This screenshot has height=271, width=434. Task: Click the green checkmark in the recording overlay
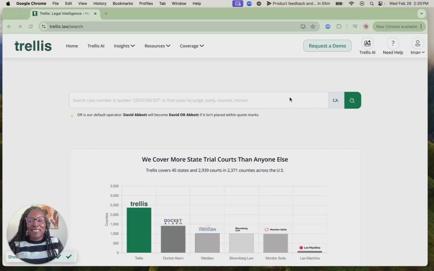(x=69, y=257)
